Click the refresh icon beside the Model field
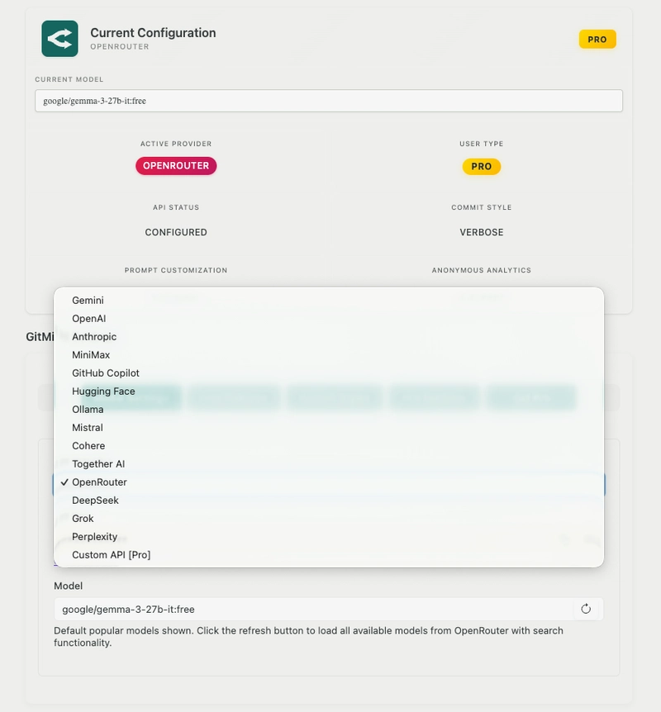 pos(587,609)
